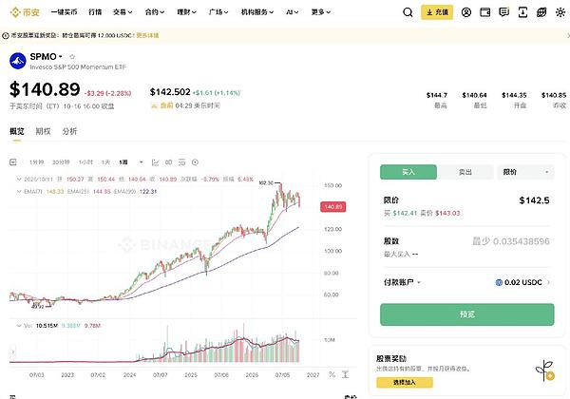Add SPMO to favorites with star icon

[x=72, y=57]
